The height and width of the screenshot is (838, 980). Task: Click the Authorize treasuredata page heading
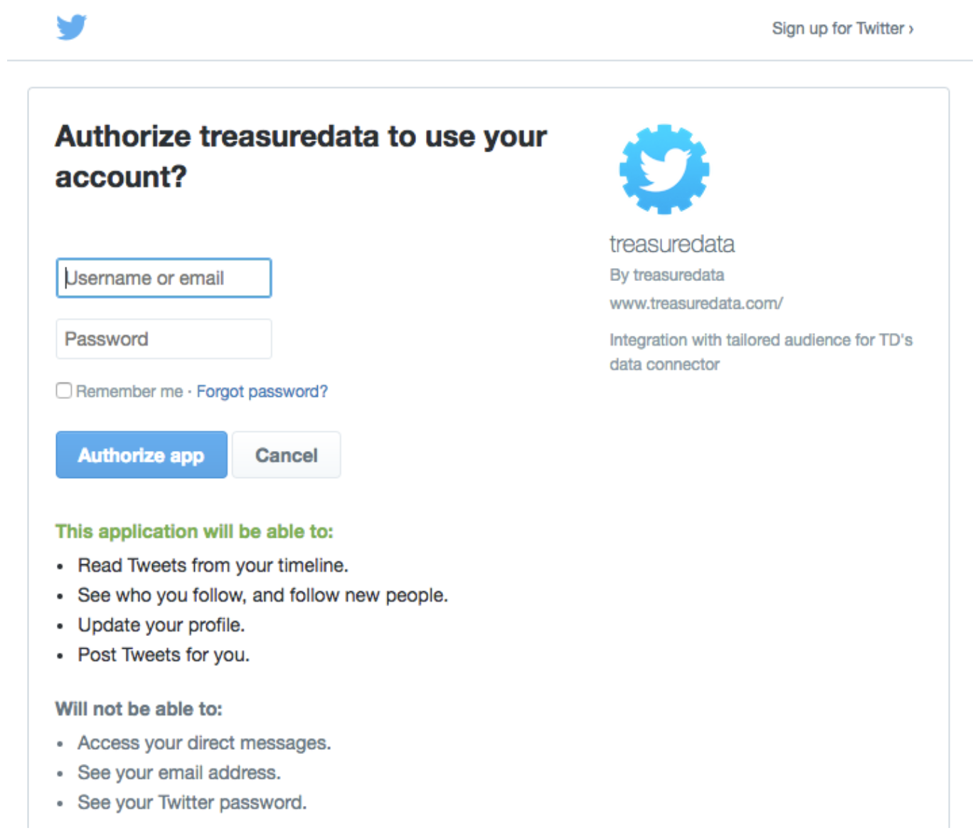click(x=301, y=157)
